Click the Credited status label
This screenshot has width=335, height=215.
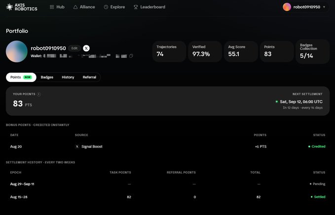pyautogui.click(x=317, y=146)
